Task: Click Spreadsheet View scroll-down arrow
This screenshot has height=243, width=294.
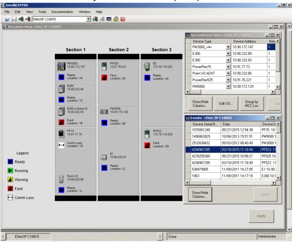Action: tap(278, 87)
